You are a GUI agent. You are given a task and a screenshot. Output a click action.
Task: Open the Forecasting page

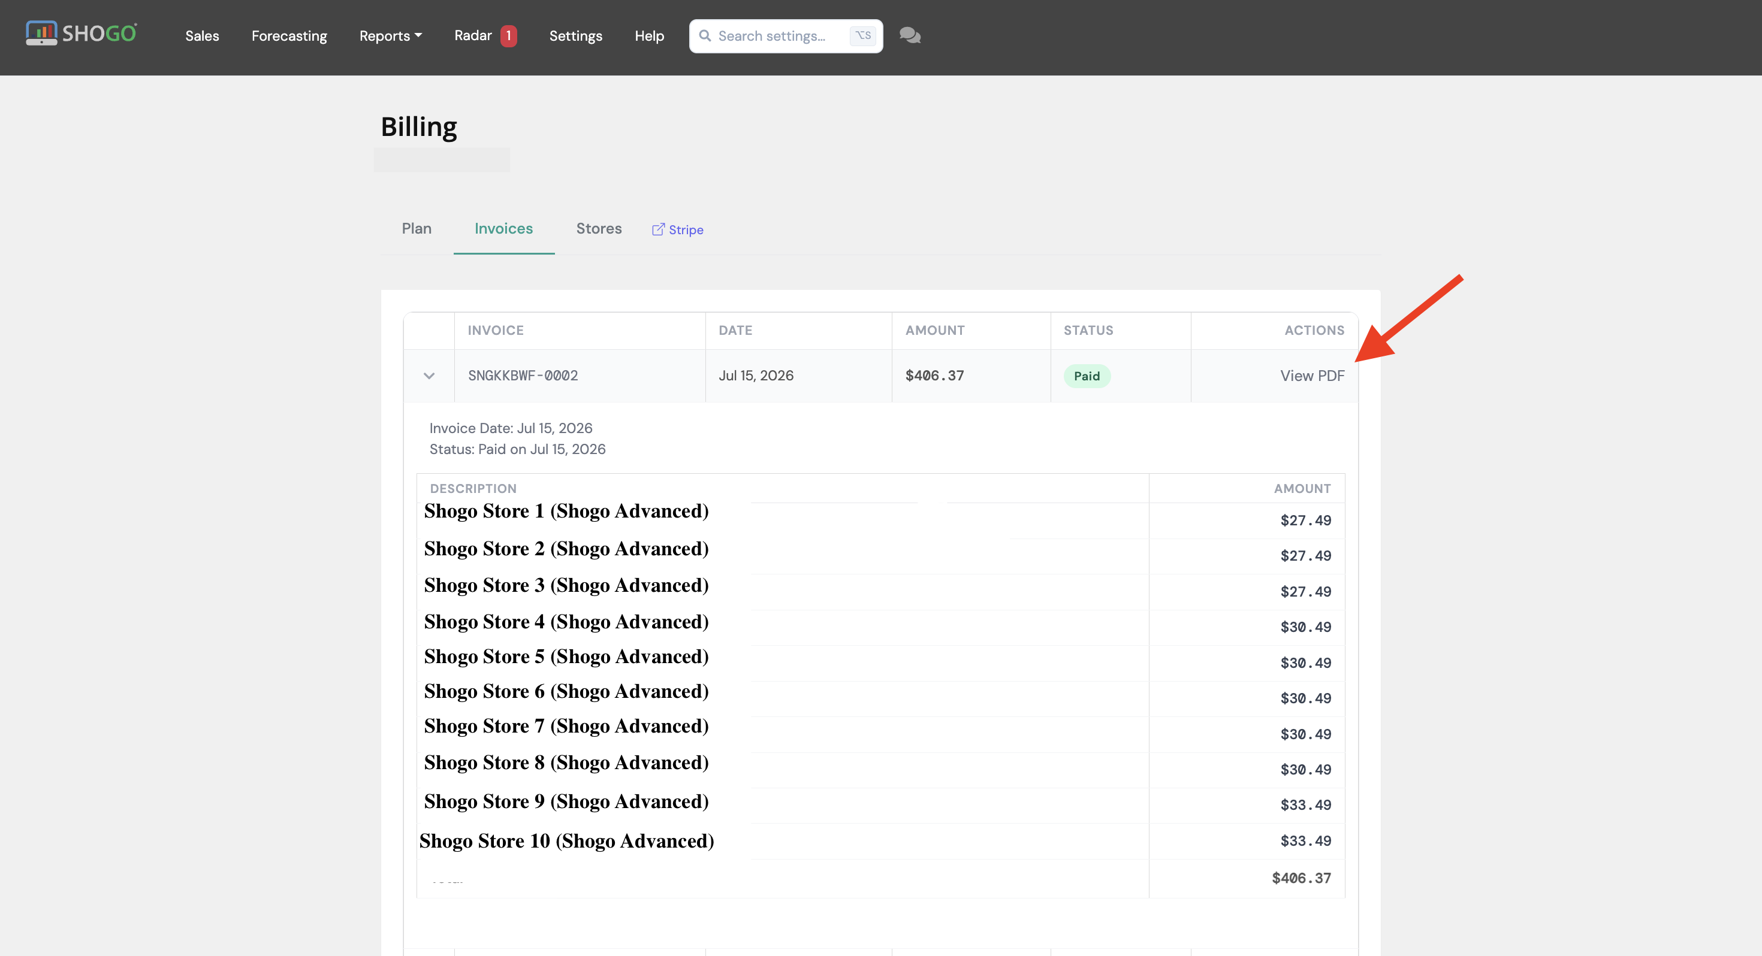point(289,35)
